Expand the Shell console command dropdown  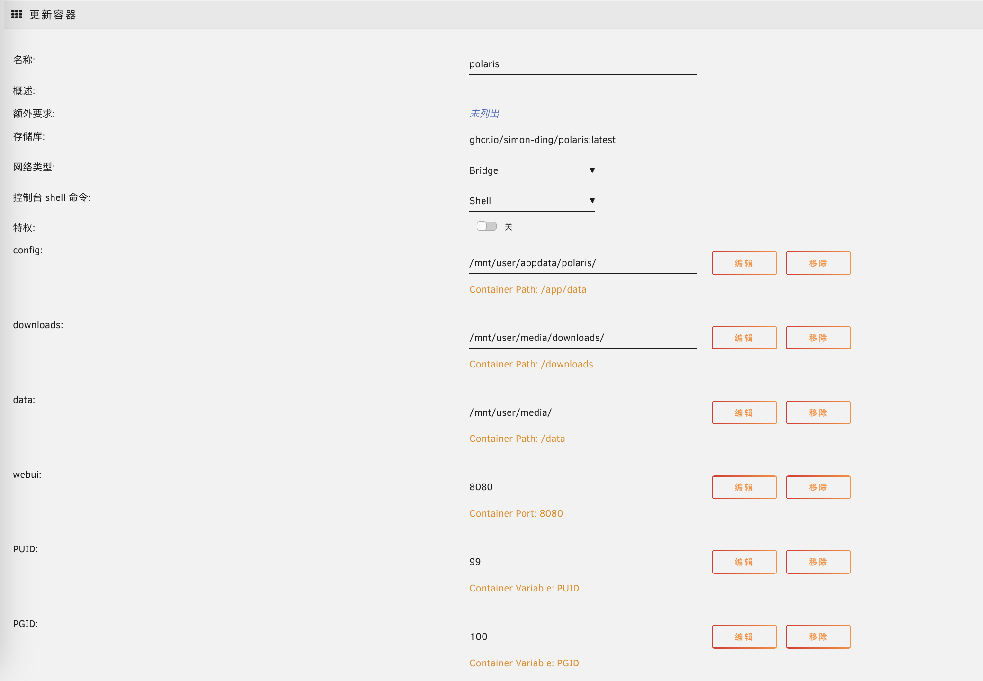[x=531, y=201]
